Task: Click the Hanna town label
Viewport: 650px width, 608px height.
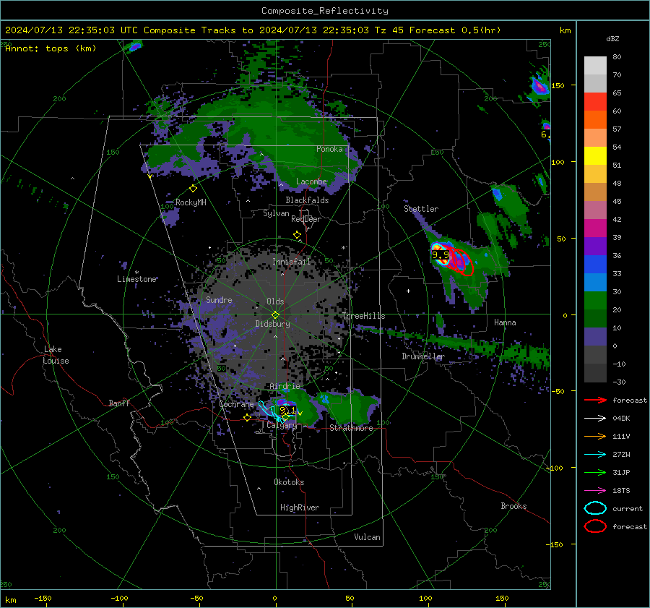Action: (505, 322)
